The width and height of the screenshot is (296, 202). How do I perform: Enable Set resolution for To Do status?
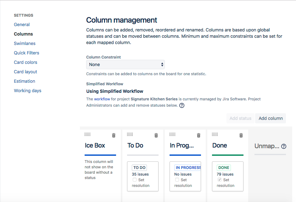point(135,180)
